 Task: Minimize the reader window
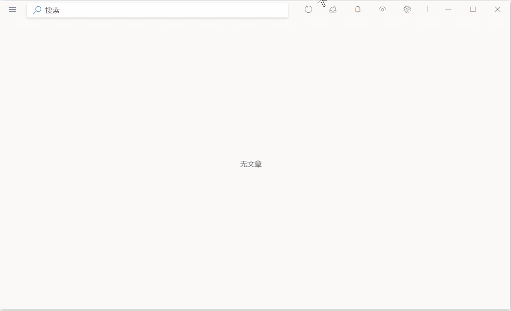point(448,9)
